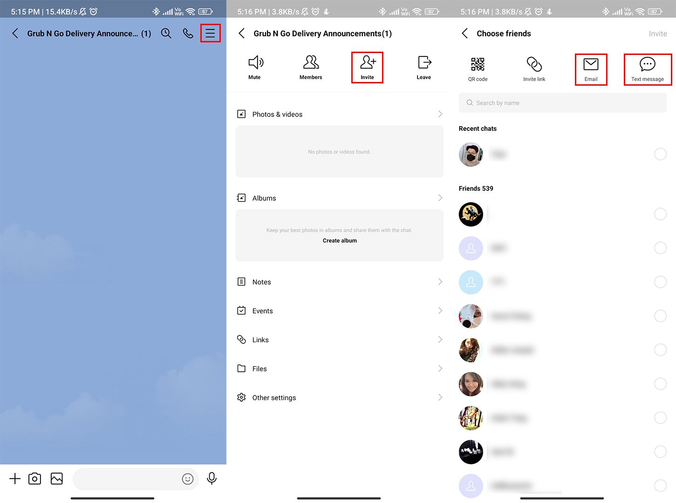Invite by Text message
Image resolution: width=676 pixels, height=503 pixels.
tap(648, 69)
